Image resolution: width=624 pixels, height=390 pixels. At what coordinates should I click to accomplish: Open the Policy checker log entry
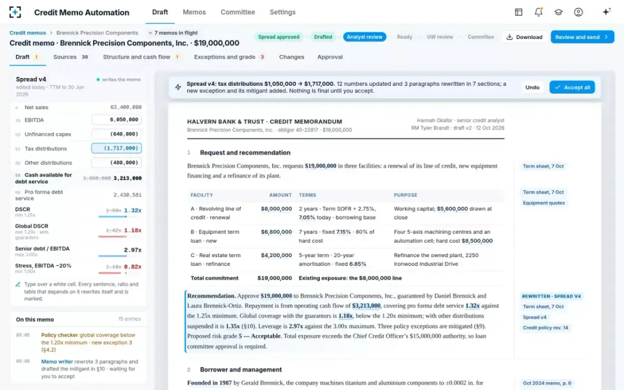click(78, 342)
